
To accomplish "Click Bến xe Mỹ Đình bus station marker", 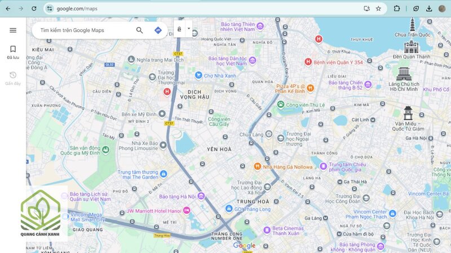I will tap(162, 114).
